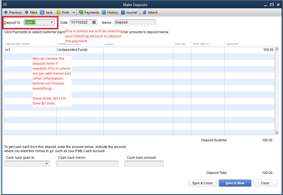Click the Previous toolbar icon
Screen dimensions: 283x195
coord(13,12)
